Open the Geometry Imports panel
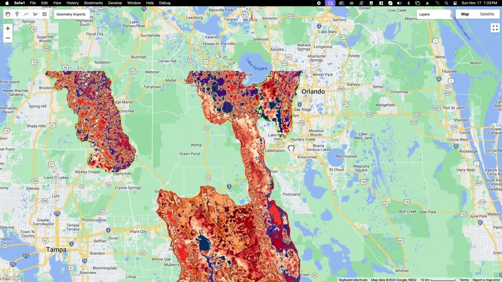Screen dimensions: 502x282 click(x=71, y=14)
